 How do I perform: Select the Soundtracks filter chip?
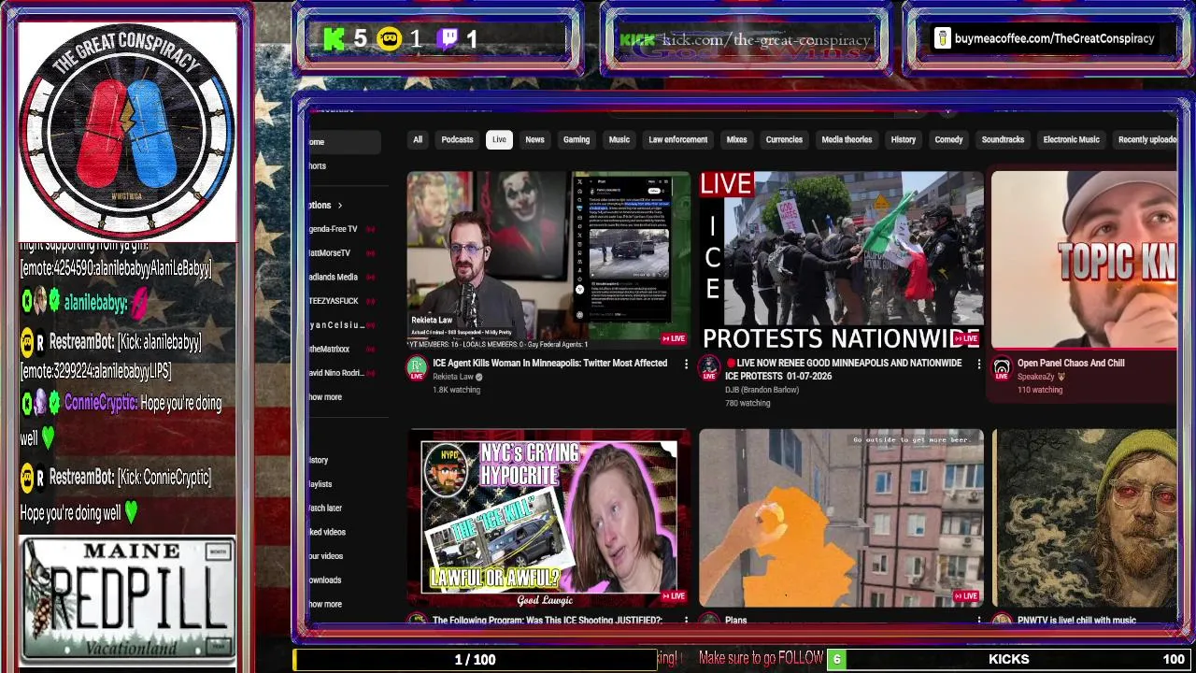click(x=1003, y=139)
